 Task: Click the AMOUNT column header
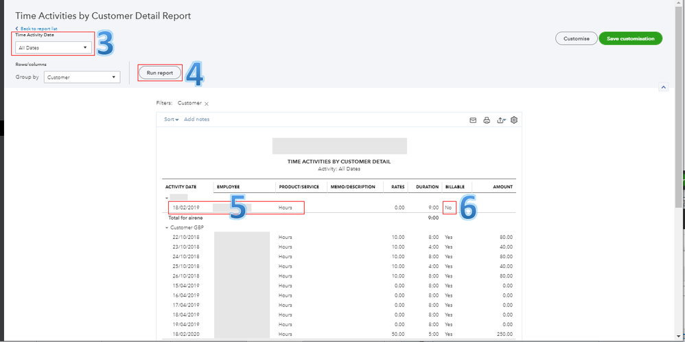coord(502,187)
